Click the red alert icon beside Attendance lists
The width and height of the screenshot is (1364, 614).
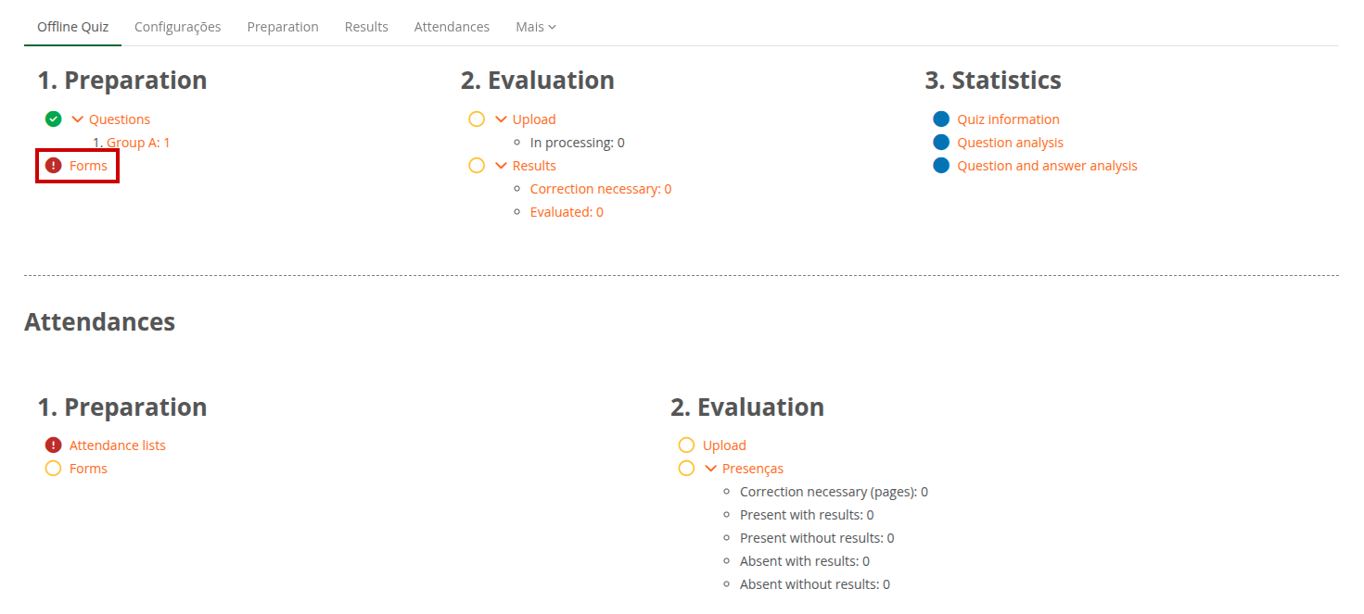[54, 445]
